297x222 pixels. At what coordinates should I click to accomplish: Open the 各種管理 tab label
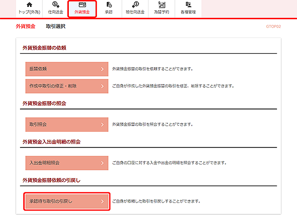coord(188,12)
